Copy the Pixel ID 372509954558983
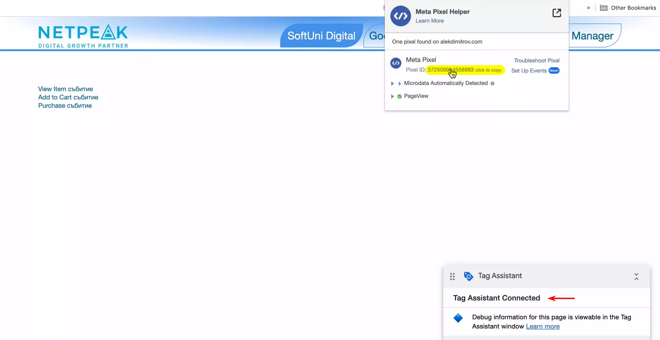The width and height of the screenshot is (660, 340). tap(465, 70)
